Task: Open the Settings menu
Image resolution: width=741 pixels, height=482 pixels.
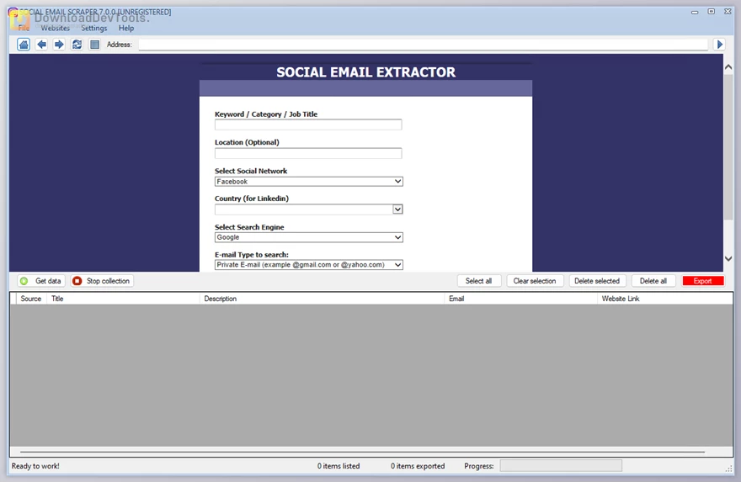Action: (94, 28)
